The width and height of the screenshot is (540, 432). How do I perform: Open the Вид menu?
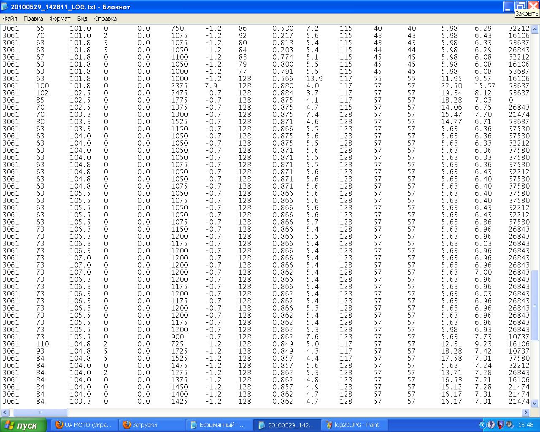point(82,19)
